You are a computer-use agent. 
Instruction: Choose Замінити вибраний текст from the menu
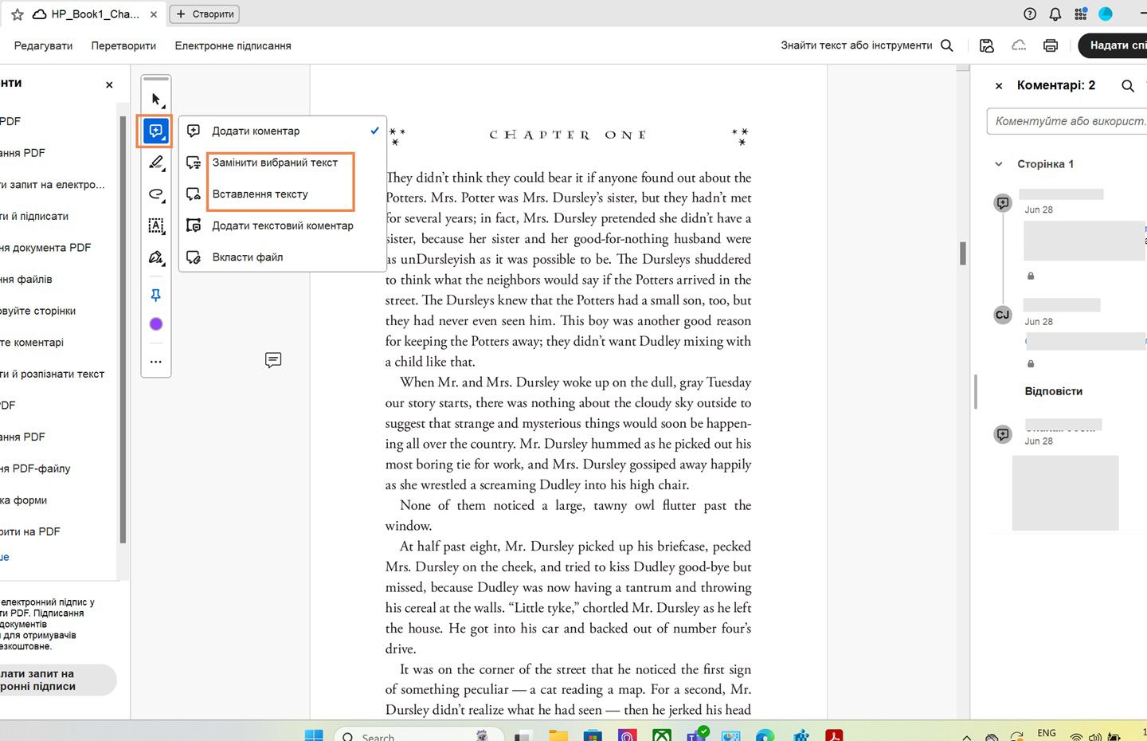pyautogui.click(x=283, y=163)
